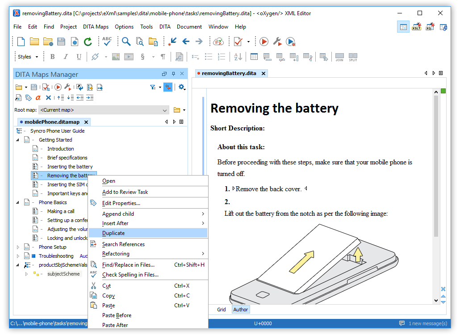Open the DITA Maps menu
The height and width of the screenshot is (335, 460).
(96, 27)
